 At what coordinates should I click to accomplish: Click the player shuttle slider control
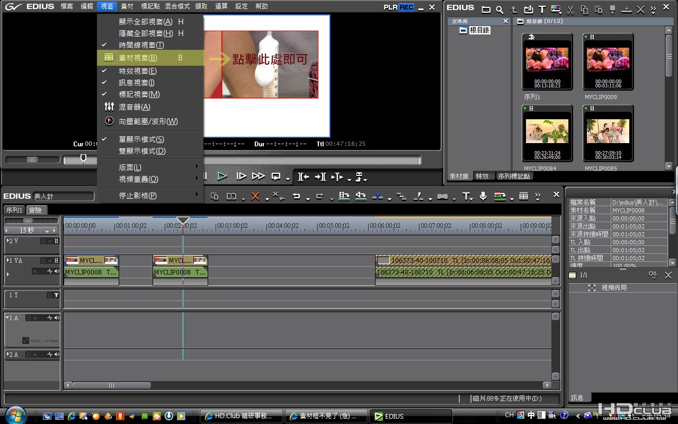tap(32, 160)
